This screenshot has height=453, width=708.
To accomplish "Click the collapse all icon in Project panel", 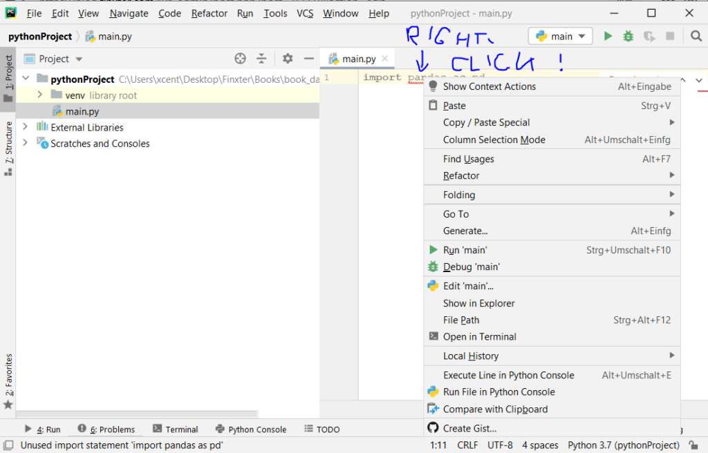I will (x=261, y=59).
